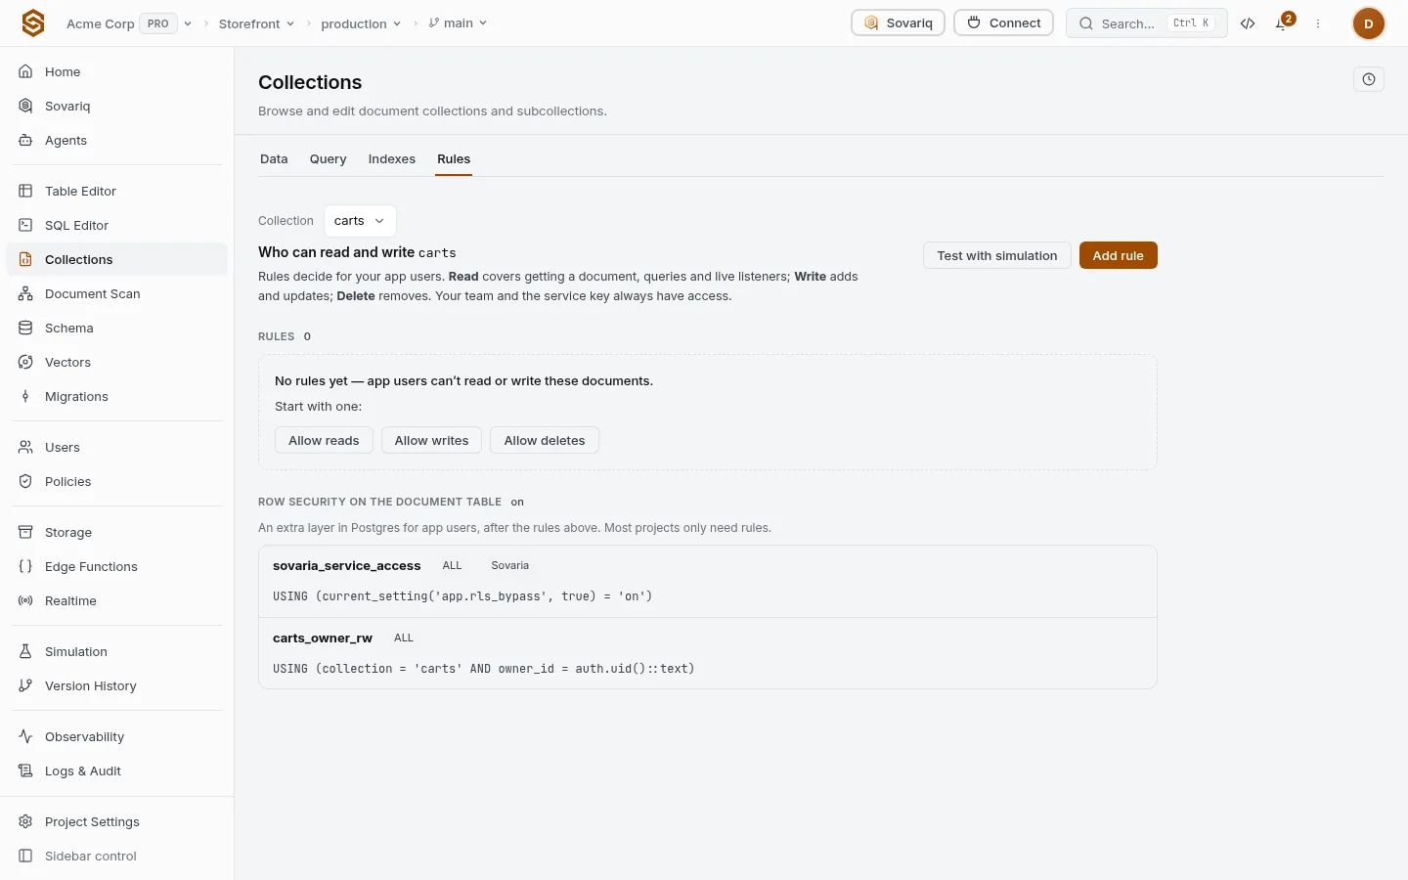The image size is (1408, 880).
Task: Click the Search input field
Action: pyautogui.click(x=1147, y=23)
